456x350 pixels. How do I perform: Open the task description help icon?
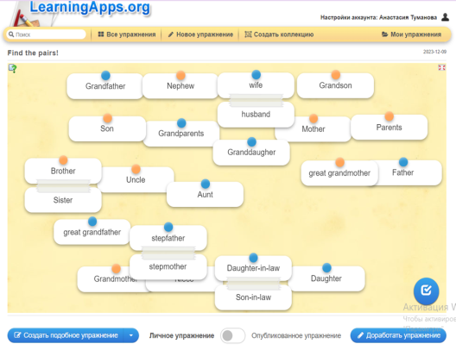click(x=12, y=68)
